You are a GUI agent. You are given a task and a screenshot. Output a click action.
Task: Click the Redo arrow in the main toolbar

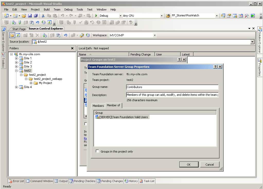[71, 16]
